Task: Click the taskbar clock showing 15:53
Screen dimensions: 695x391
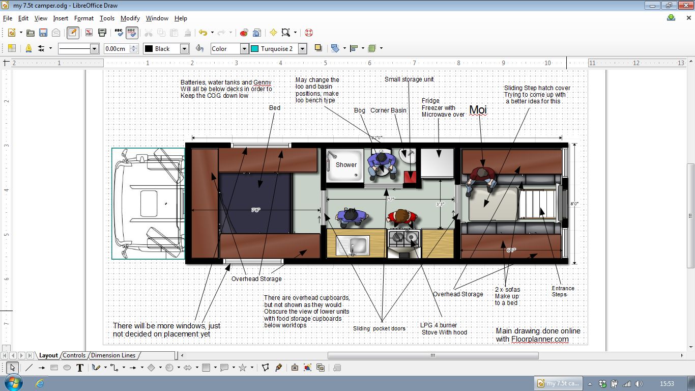Action: click(x=667, y=383)
